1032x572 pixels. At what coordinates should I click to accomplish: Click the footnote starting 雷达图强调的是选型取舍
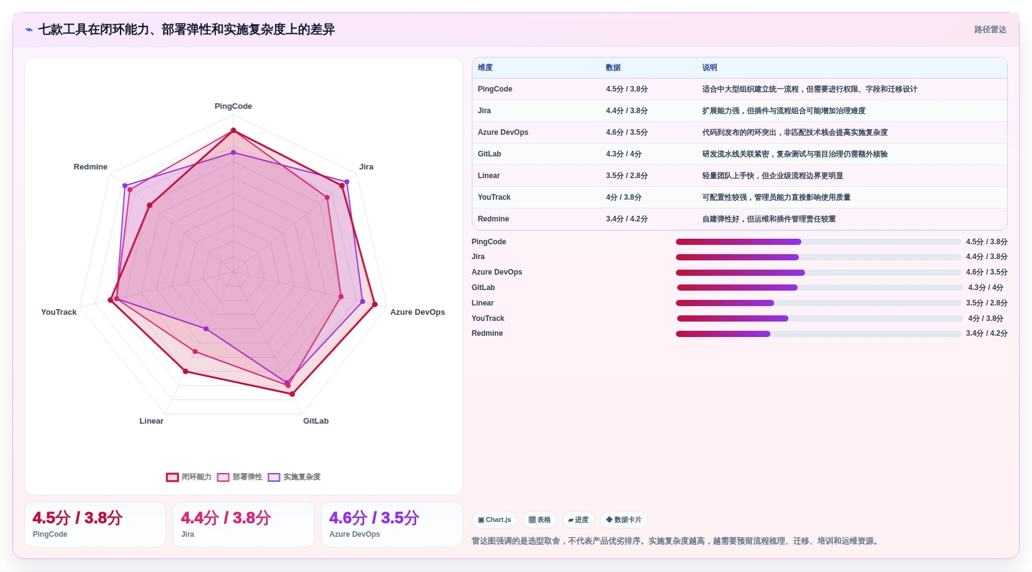click(x=676, y=541)
